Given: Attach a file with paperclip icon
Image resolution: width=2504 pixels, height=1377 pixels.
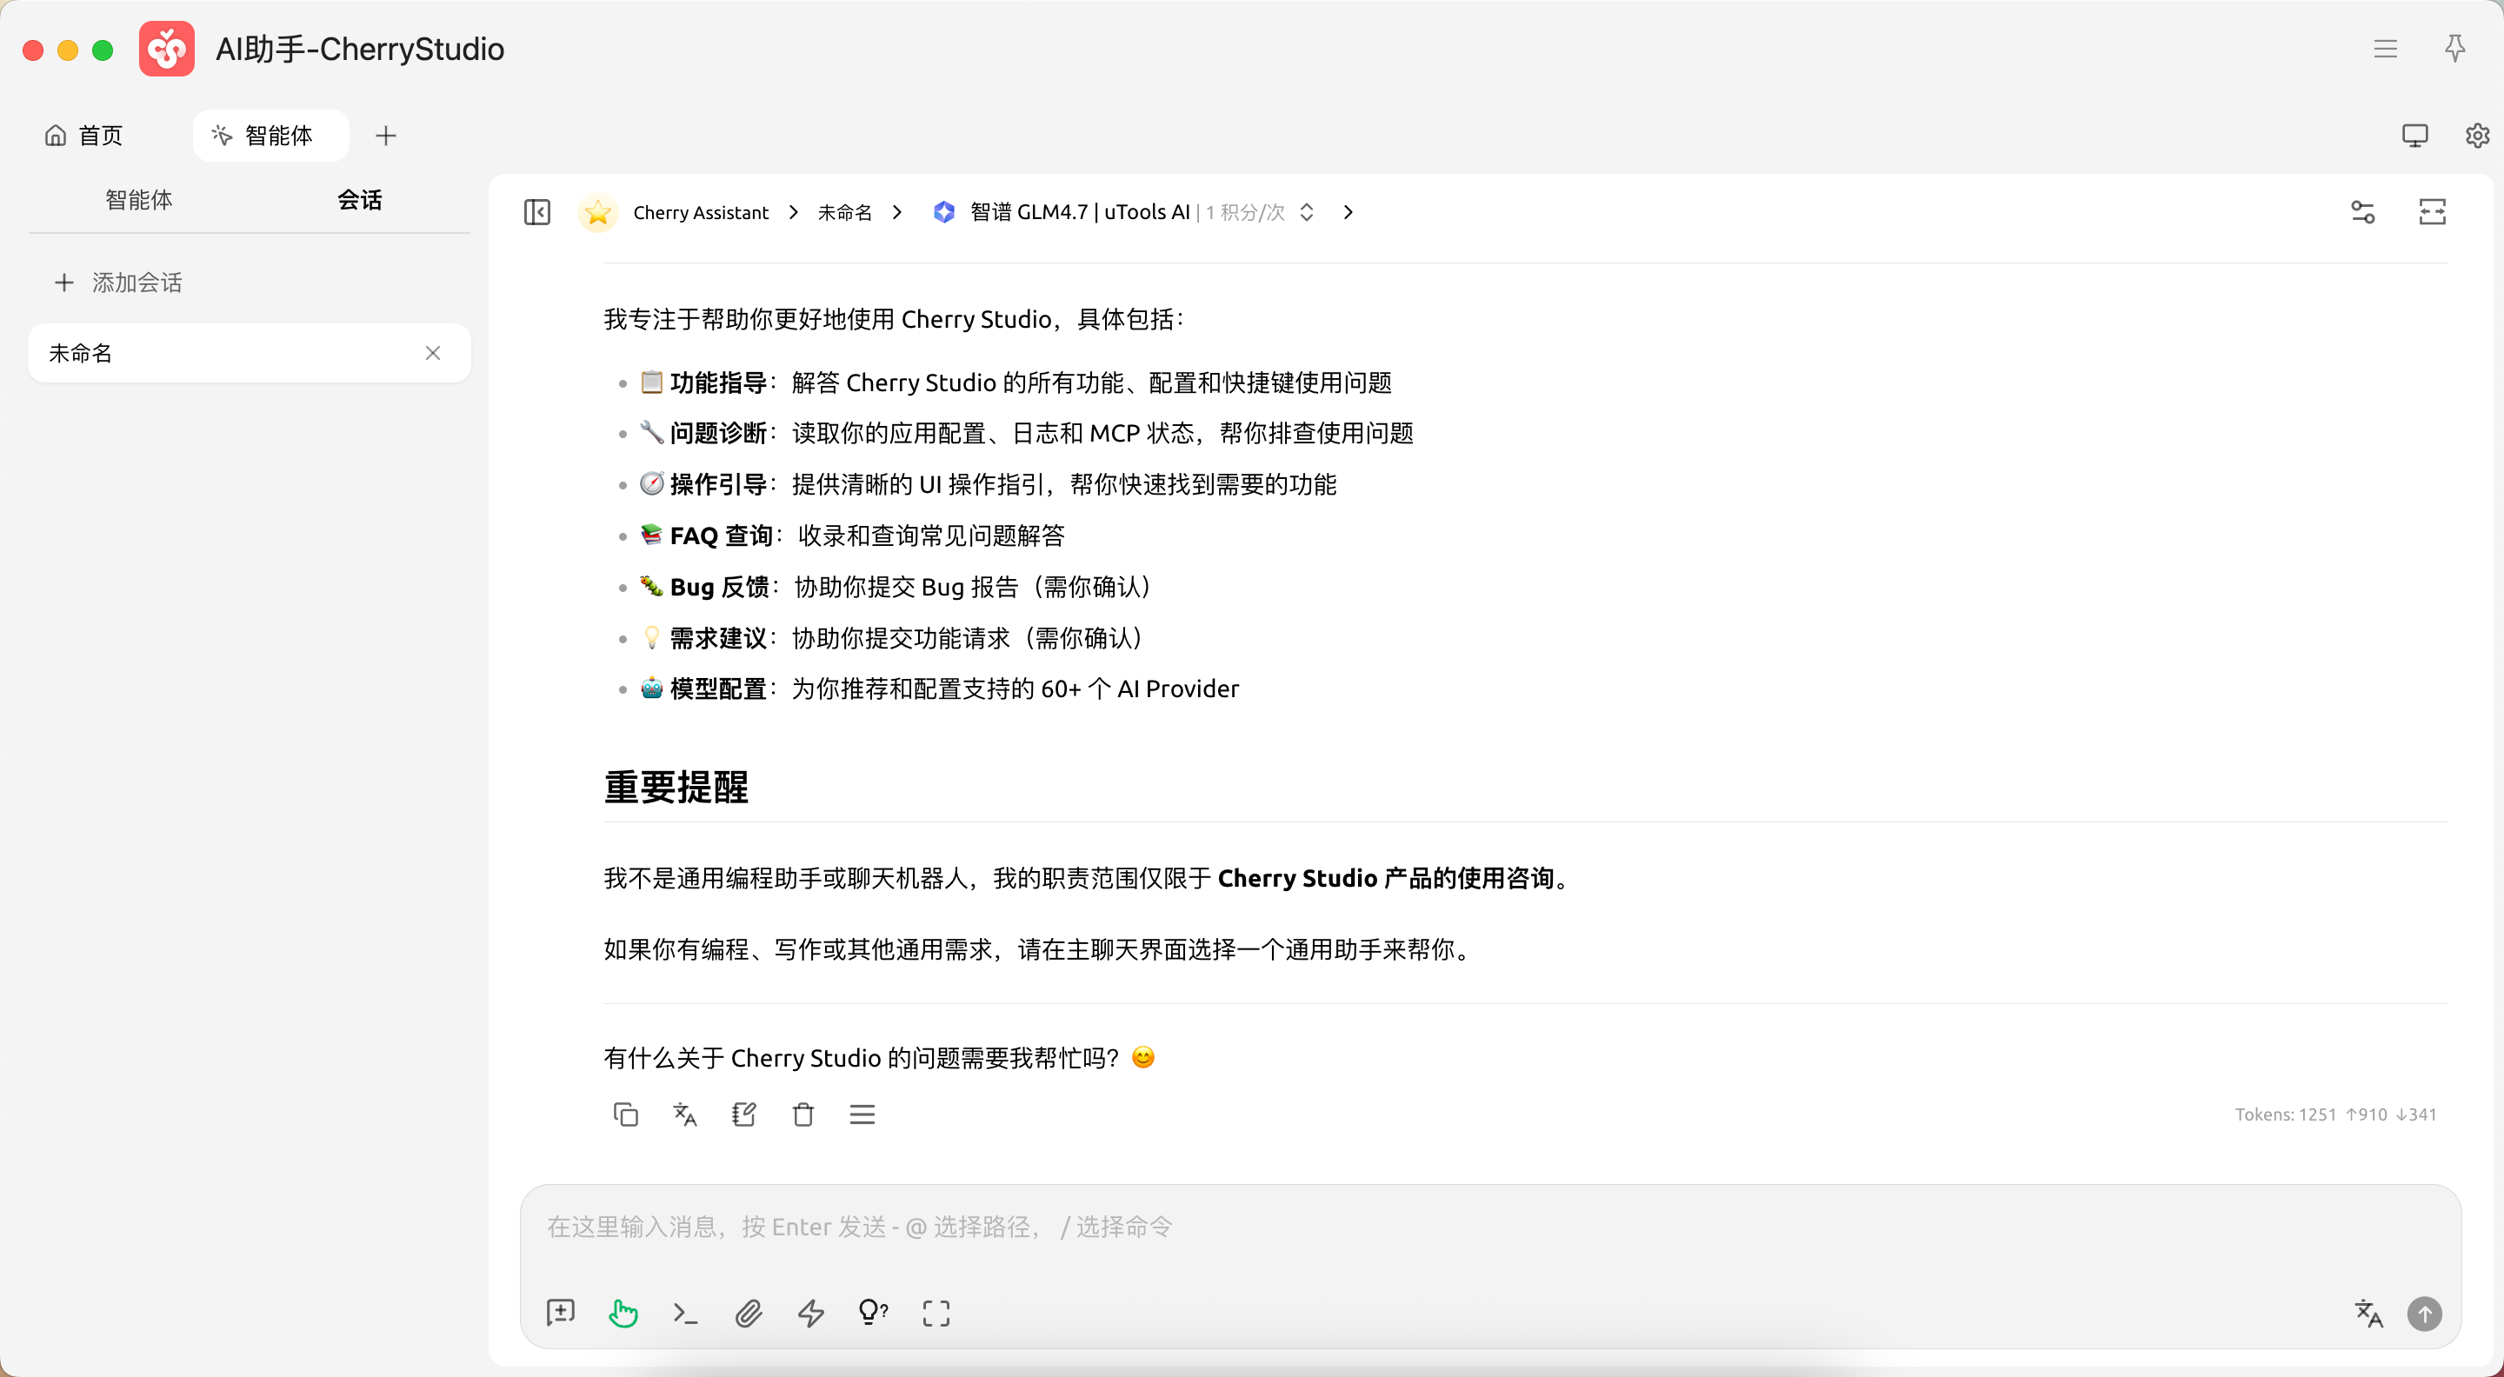Looking at the screenshot, I should point(749,1314).
